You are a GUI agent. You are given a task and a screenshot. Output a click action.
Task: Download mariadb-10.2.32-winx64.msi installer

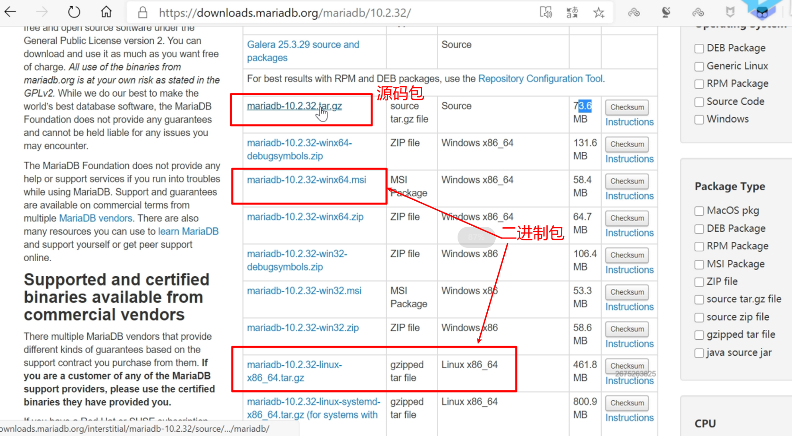tap(307, 180)
